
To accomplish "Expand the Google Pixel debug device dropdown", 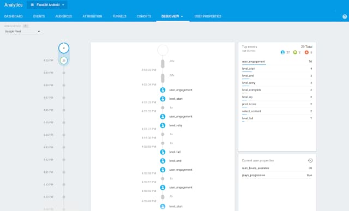I will (x=22, y=32).
